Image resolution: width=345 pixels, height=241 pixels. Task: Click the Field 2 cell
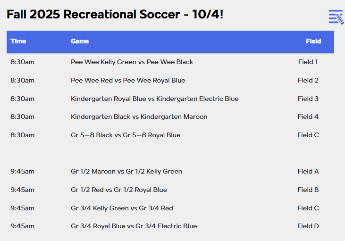click(x=308, y=80)
